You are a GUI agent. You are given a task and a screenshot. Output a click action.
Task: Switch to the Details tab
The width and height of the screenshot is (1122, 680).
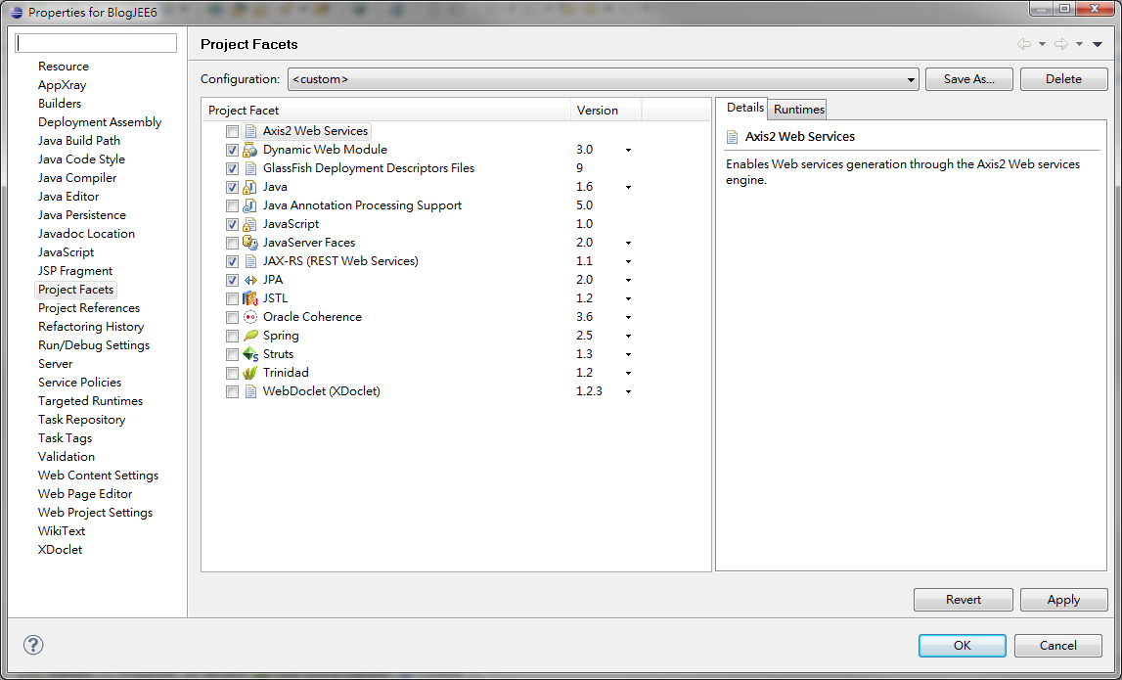pos(744,108)
